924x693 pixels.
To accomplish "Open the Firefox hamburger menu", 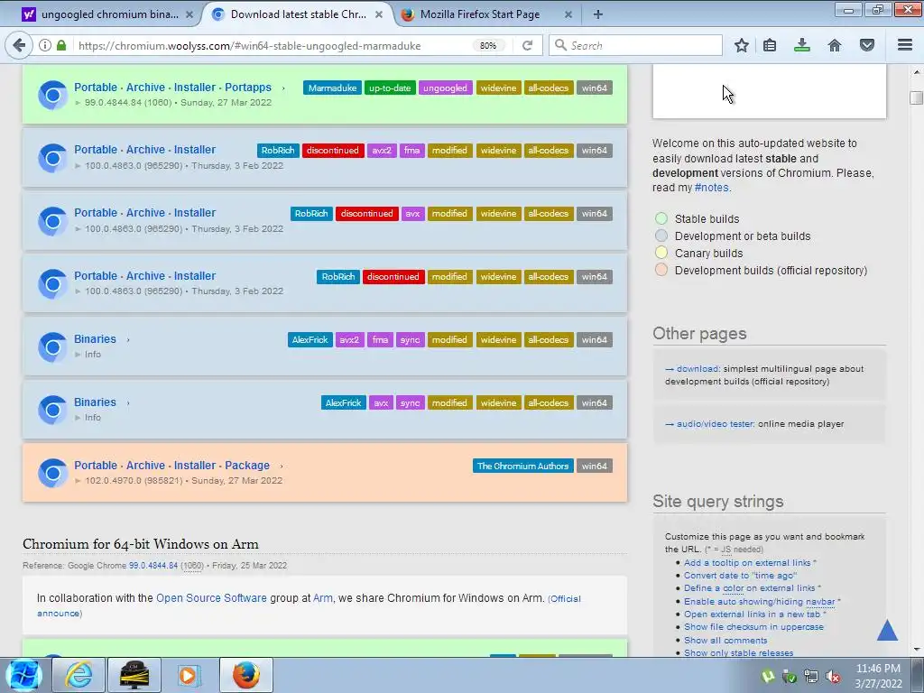I will point(905,45).
